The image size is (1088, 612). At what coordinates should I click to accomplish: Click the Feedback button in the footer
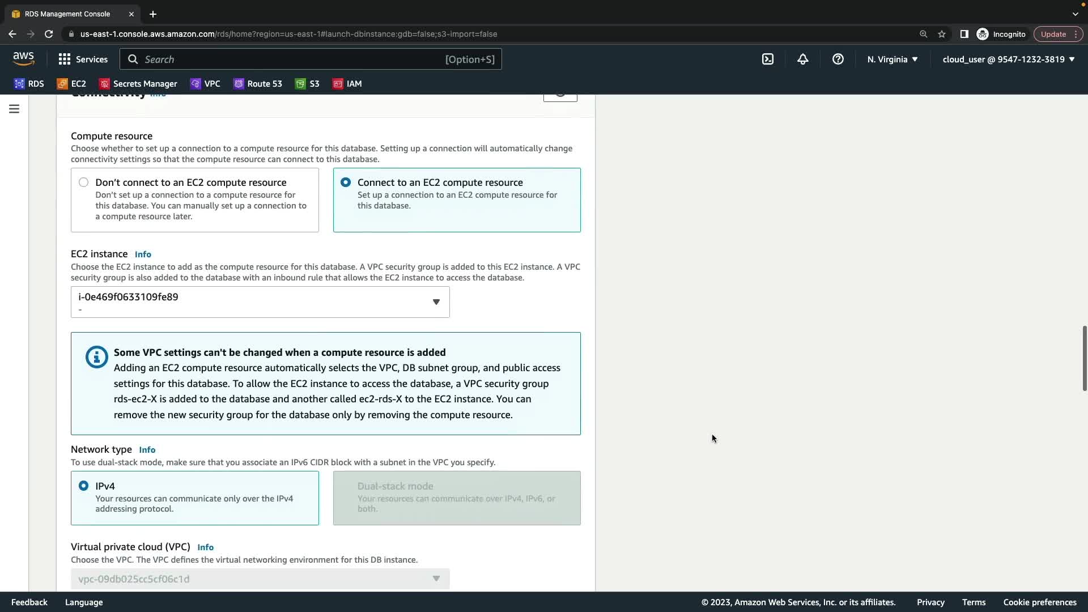tap(29, 602)
